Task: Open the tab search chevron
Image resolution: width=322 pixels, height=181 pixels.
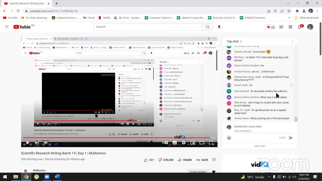Action: tap(288, 3)
